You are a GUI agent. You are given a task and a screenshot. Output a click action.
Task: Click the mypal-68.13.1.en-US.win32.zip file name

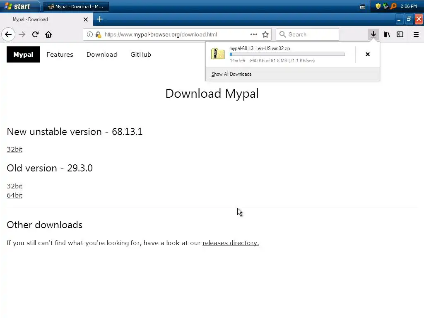pyautogui.click(x=260, y=48)
